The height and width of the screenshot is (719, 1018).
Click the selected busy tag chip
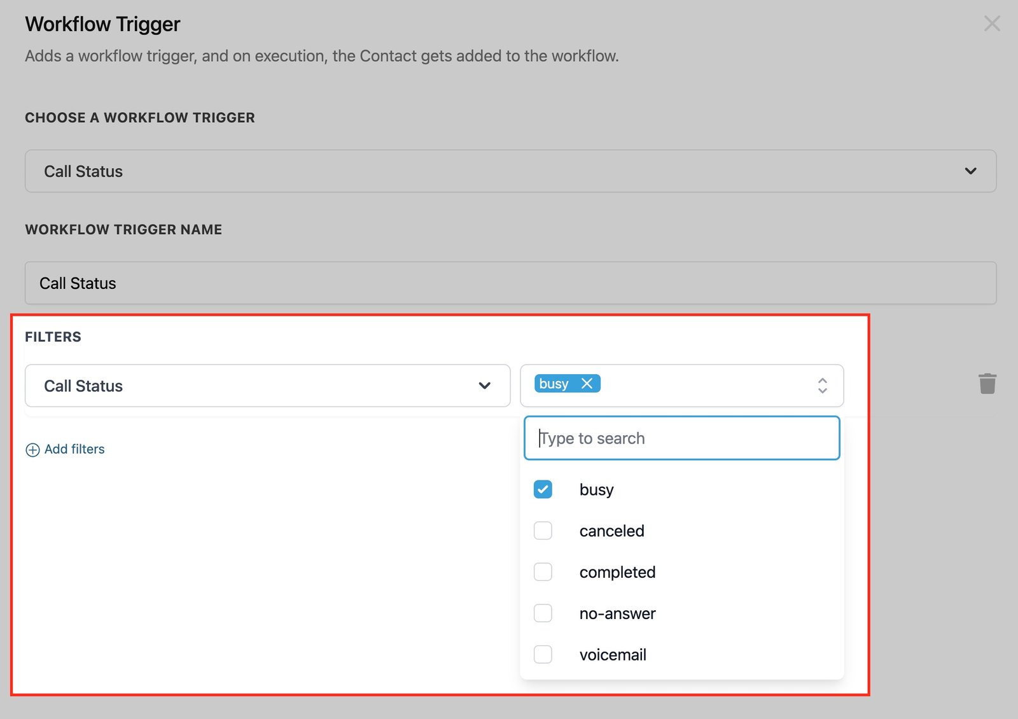(x=553, y=384)
